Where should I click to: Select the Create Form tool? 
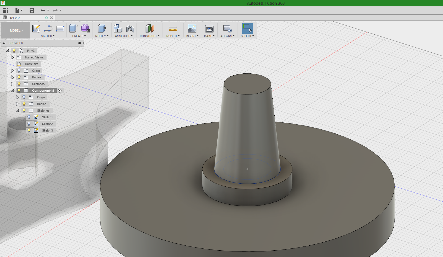[x=85, y=29]
